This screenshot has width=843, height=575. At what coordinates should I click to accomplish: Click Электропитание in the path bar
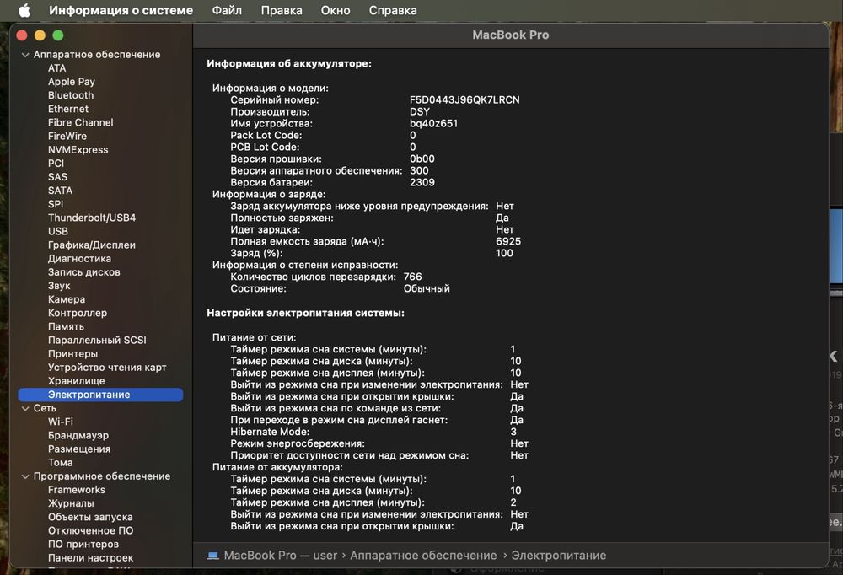click(559, 555)
